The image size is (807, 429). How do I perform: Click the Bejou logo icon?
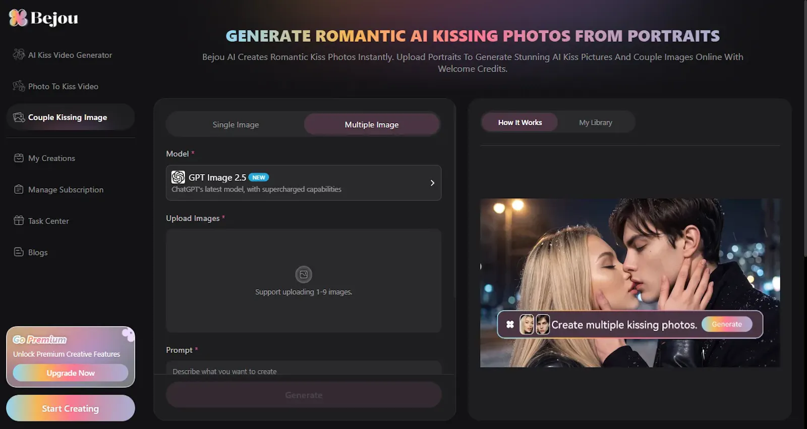18,18
